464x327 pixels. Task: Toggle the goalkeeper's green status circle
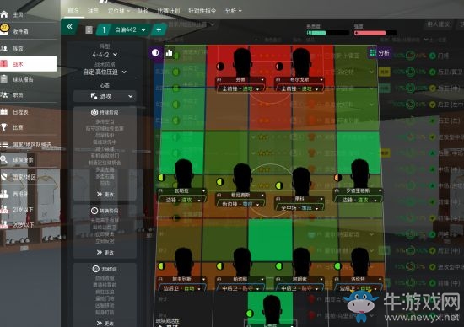point(250,314)
